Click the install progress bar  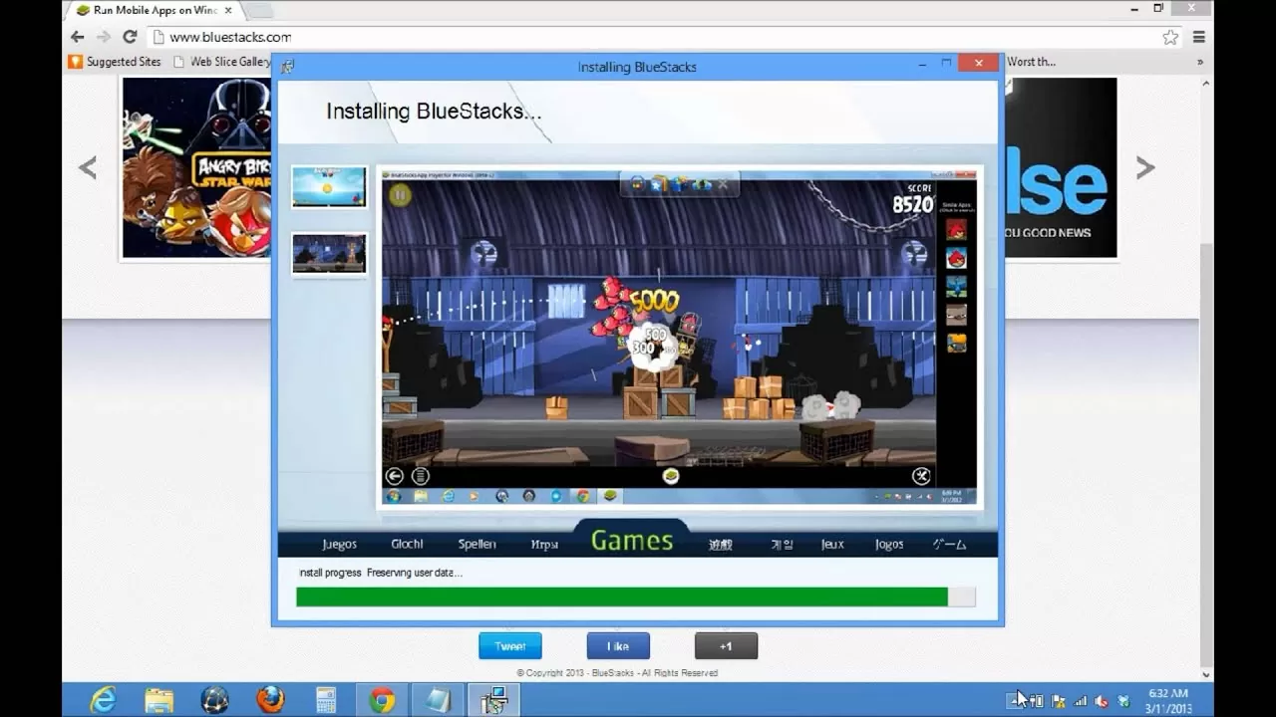[x=635, y=597]
